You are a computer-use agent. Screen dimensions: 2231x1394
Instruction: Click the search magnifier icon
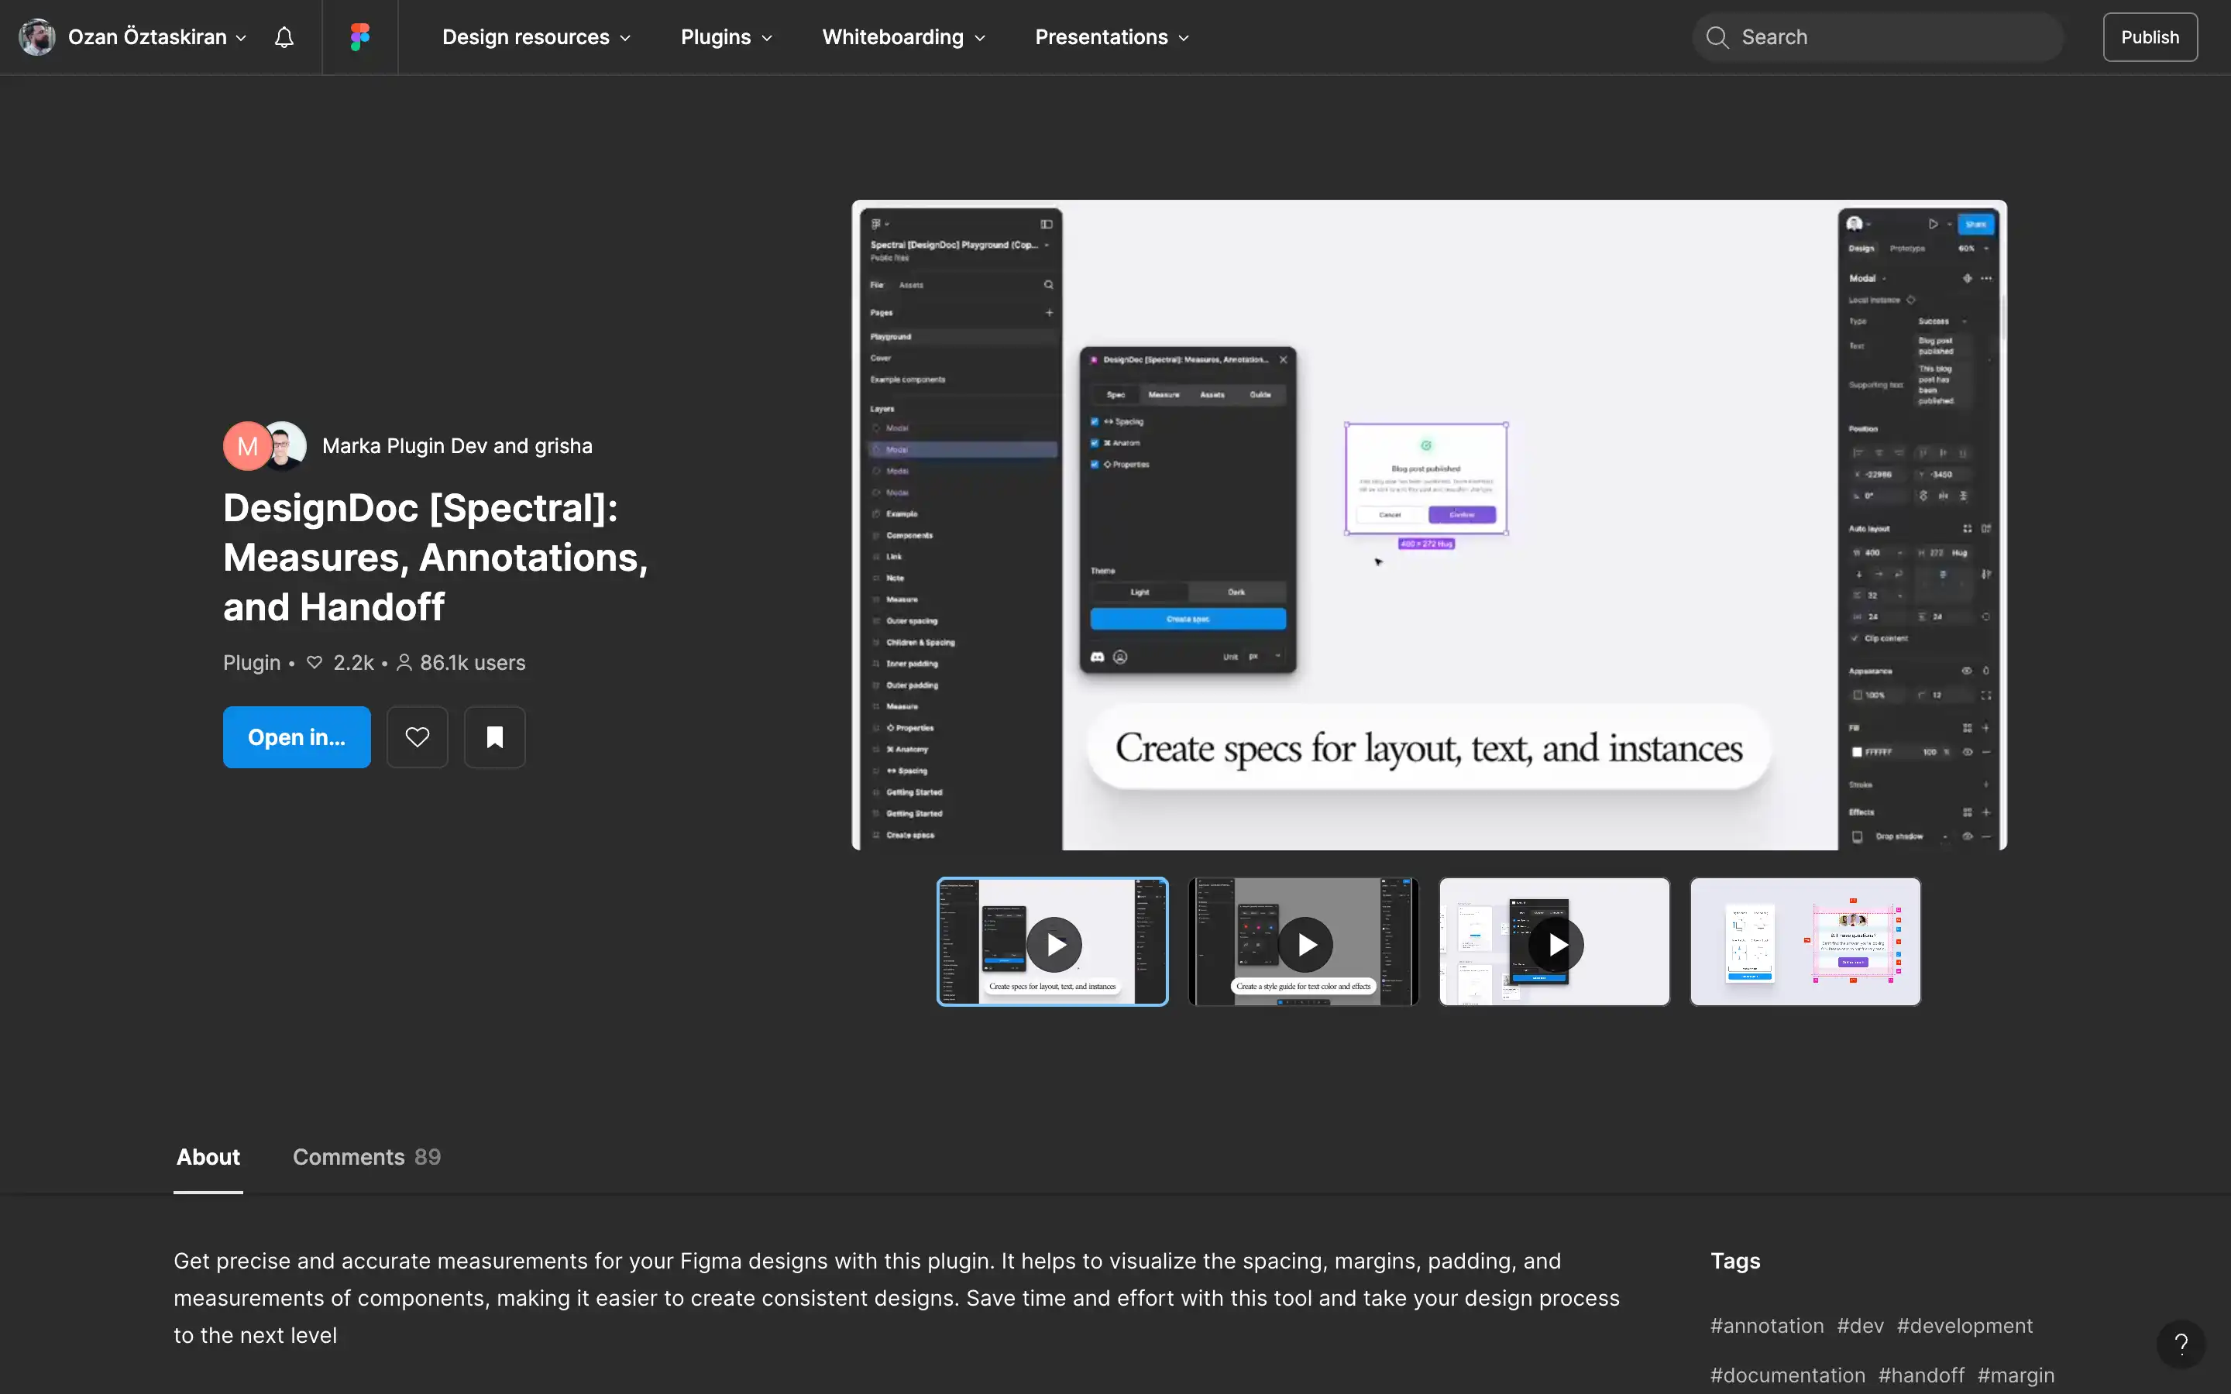coord(1717,37)
